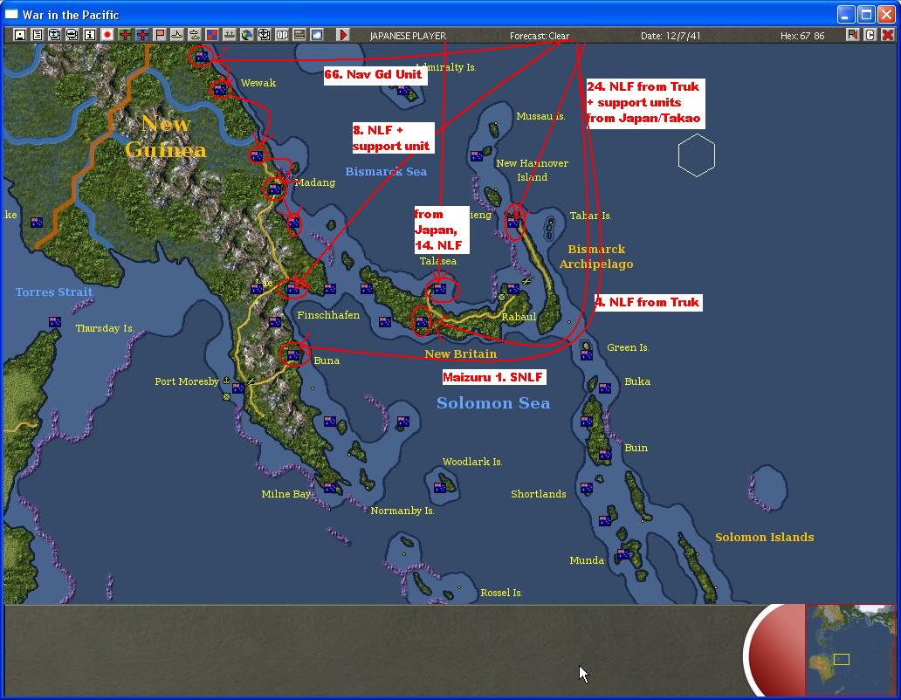Click the Hex: 67 86 coordinates text

coord(802,36)
